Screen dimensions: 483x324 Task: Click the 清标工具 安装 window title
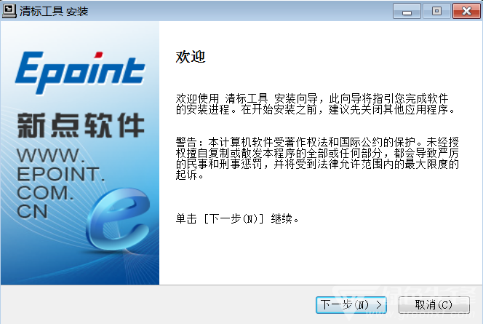(x=54, y=12)
